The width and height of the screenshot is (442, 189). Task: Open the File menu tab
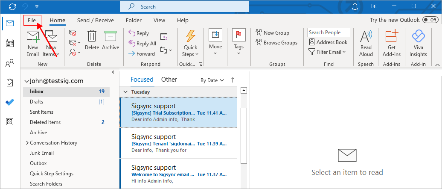point(32,20)
